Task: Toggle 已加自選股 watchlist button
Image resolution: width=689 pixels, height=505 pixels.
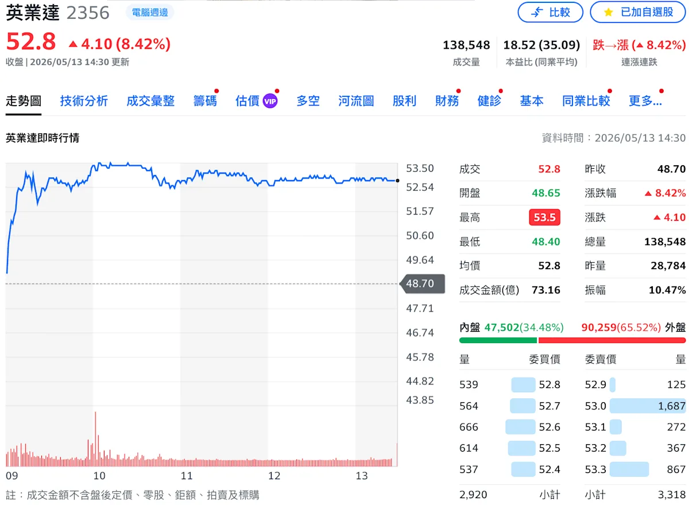Action: click(638, 12)
